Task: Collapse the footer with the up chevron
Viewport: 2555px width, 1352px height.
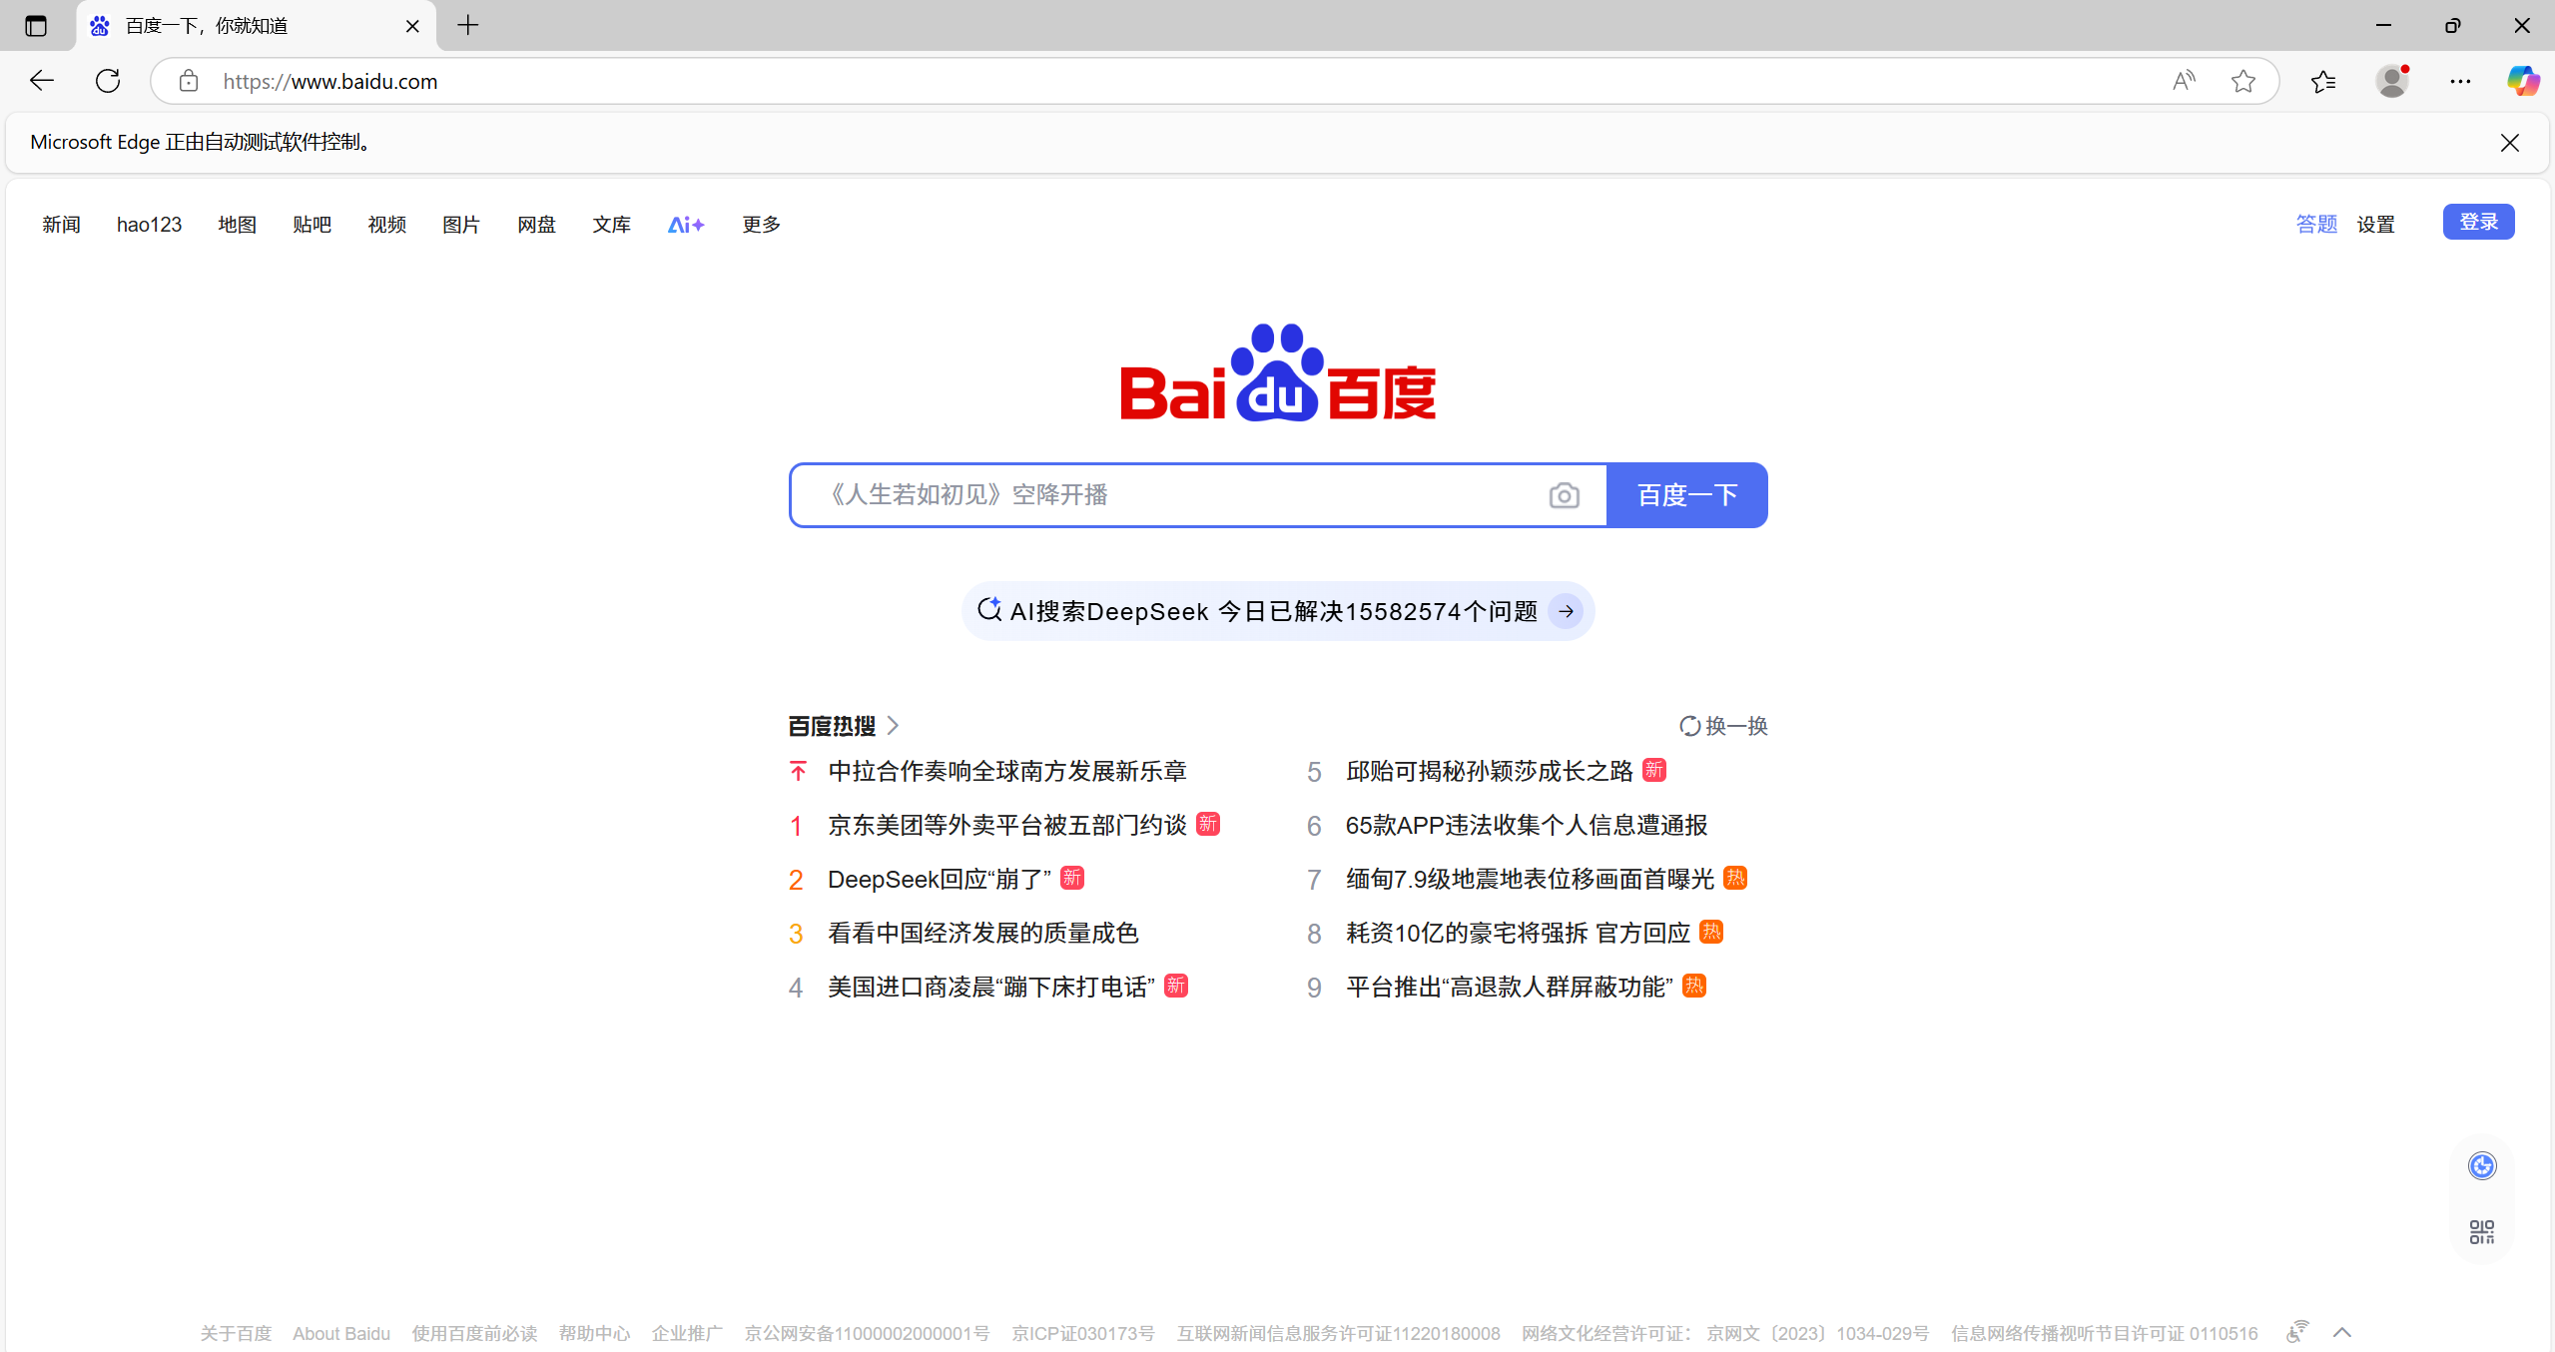Action: pyautogui.click(x=2342, y=1332)
